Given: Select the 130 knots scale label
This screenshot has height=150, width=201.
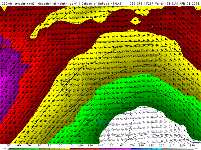Looking at the screenshot, I should [x=90, y=145].
